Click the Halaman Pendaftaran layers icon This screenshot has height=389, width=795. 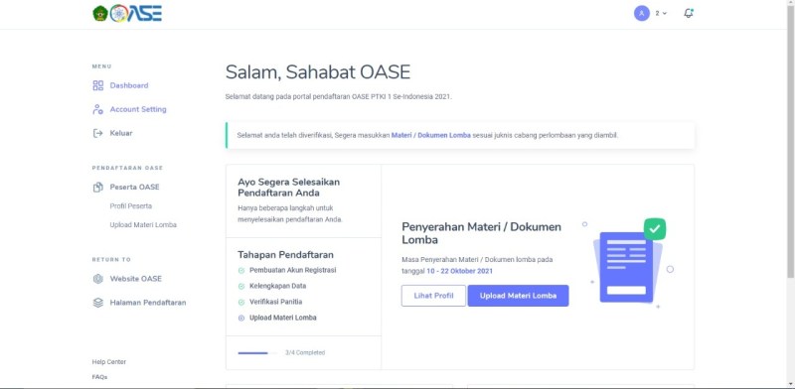tap(97, 303)
